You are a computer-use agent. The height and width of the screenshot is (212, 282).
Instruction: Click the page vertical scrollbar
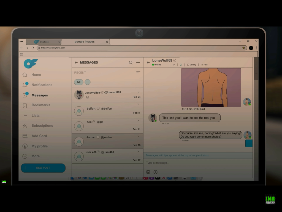tap(256, 69)
